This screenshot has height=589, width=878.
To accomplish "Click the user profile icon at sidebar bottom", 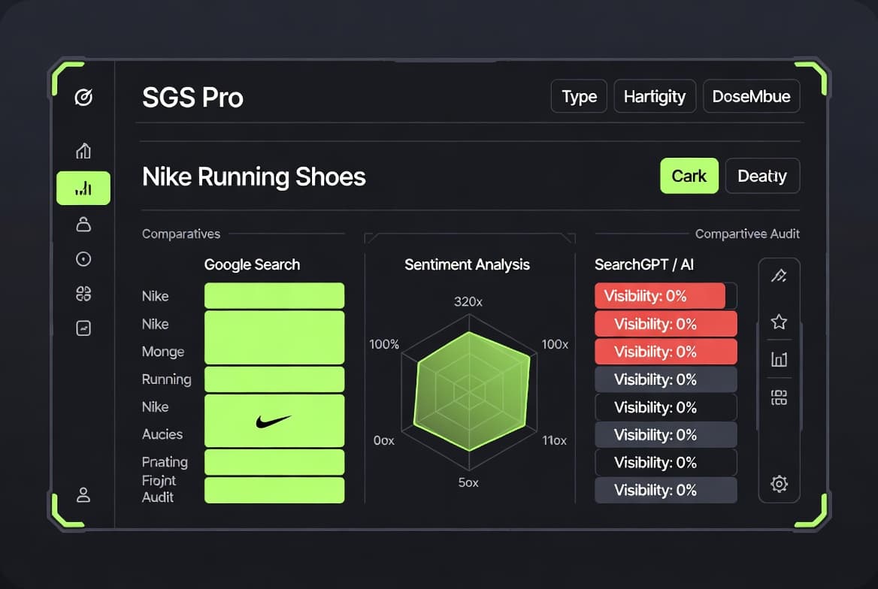I will pos(83,495).
